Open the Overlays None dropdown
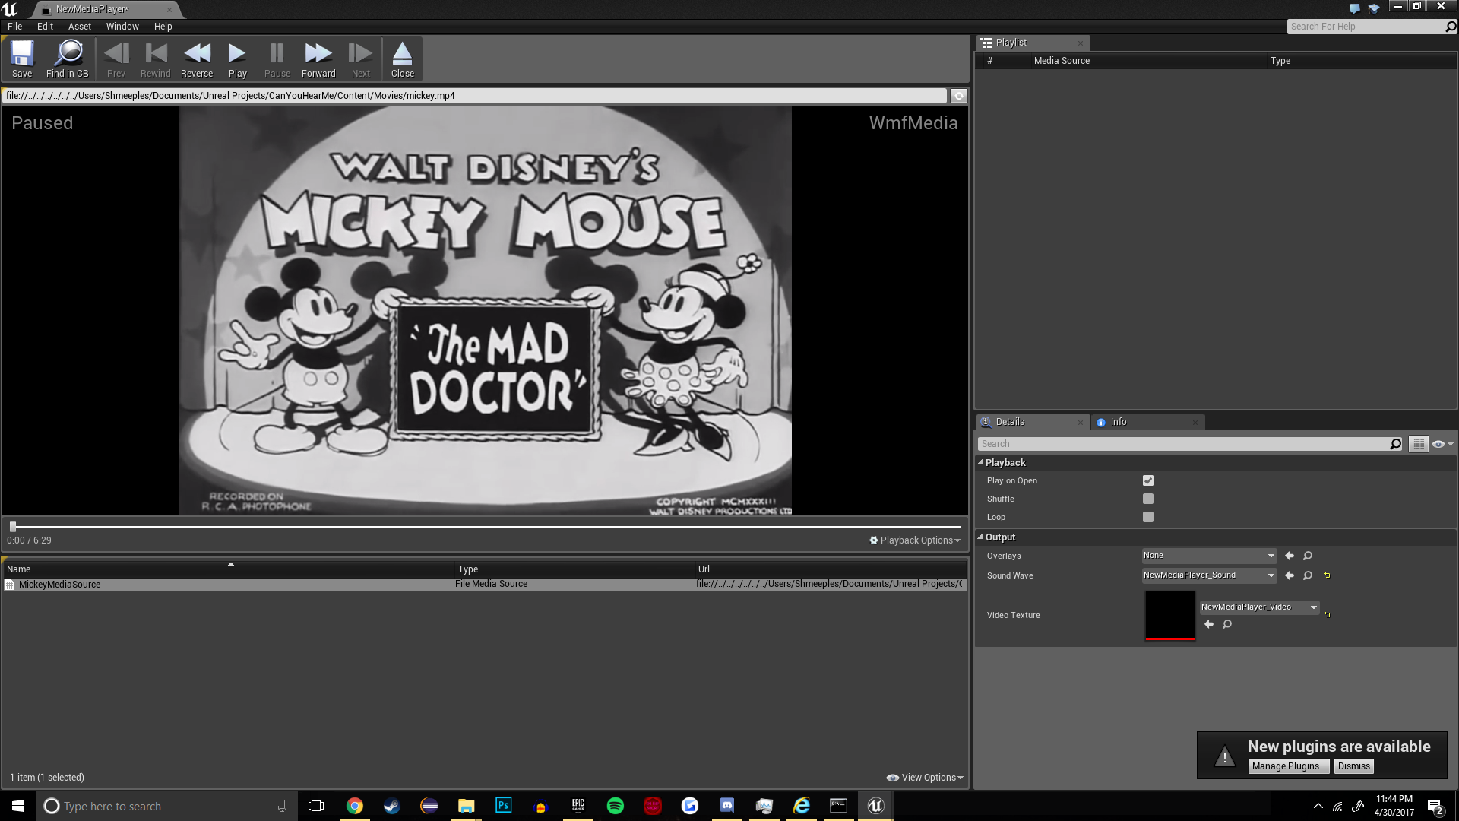Screen dimensions: 1459x821 (1208, 556)
